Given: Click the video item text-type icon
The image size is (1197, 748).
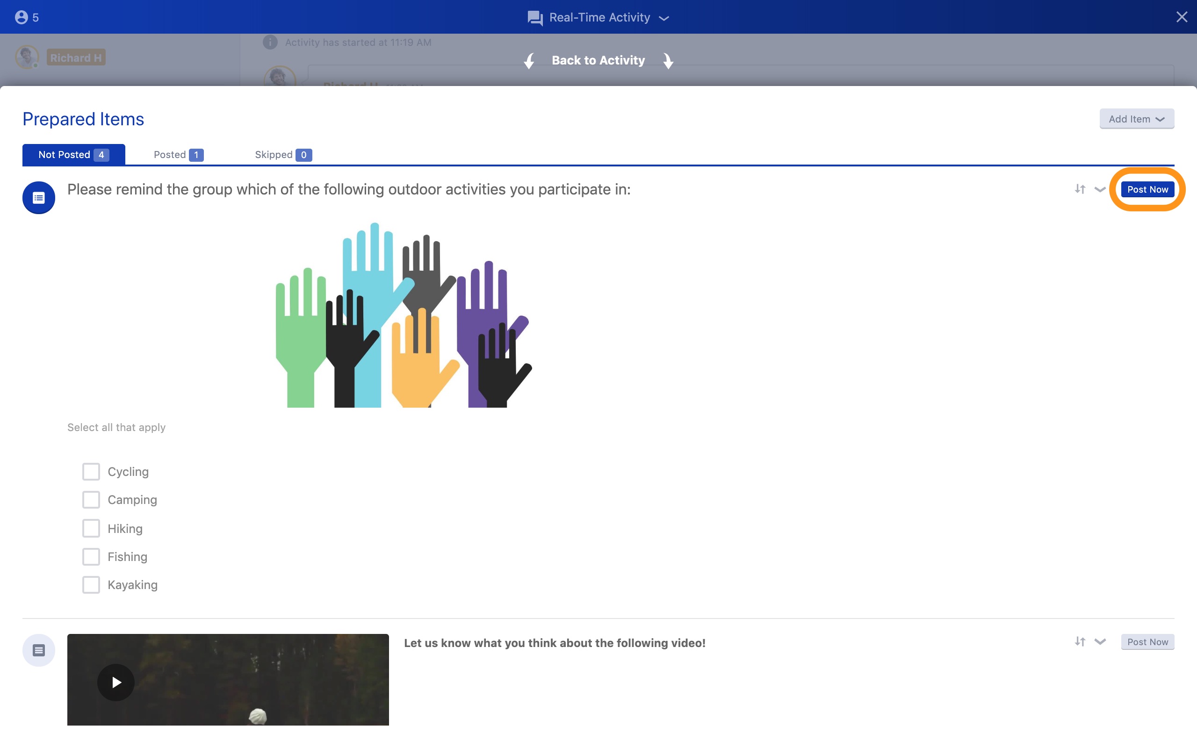Looking at the screenshot, I should (x=39, y=650).
